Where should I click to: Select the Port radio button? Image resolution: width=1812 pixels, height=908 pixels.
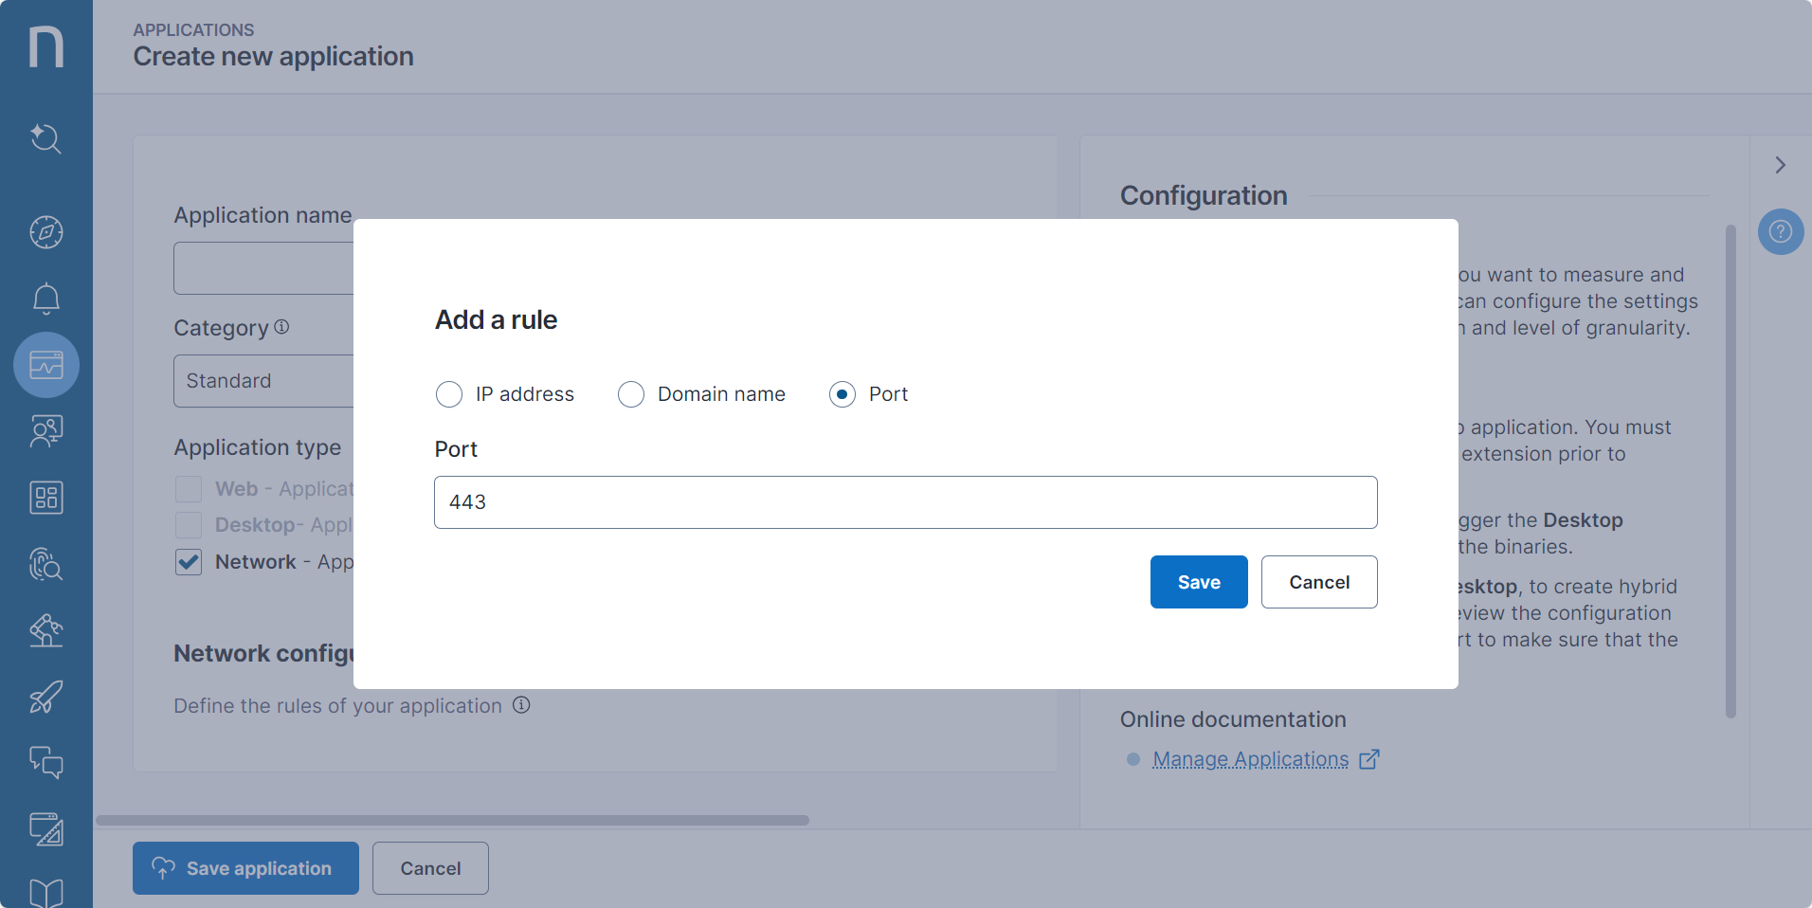tap(843, 394)
